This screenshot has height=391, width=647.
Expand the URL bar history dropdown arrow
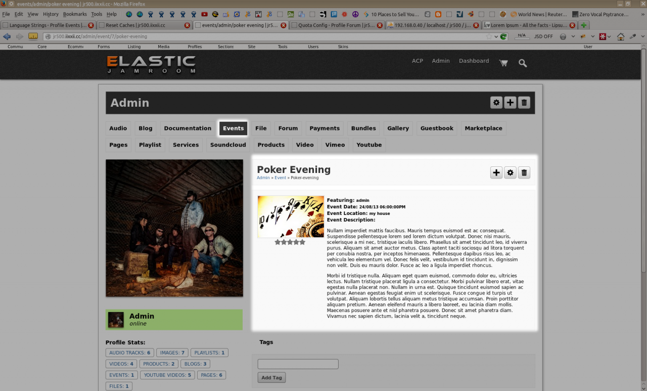point(496,36)
